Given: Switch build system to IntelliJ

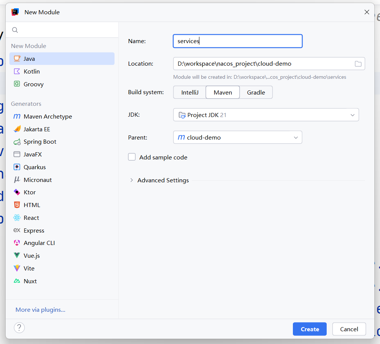Looking at the screenshot, I should point(190,92).
